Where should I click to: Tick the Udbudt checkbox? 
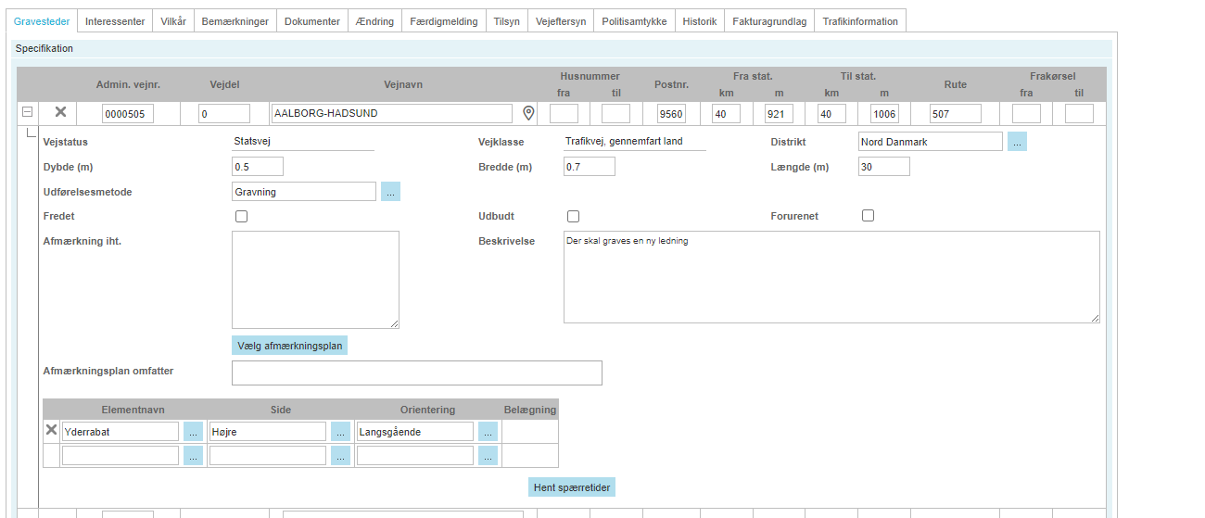(573, 216)
